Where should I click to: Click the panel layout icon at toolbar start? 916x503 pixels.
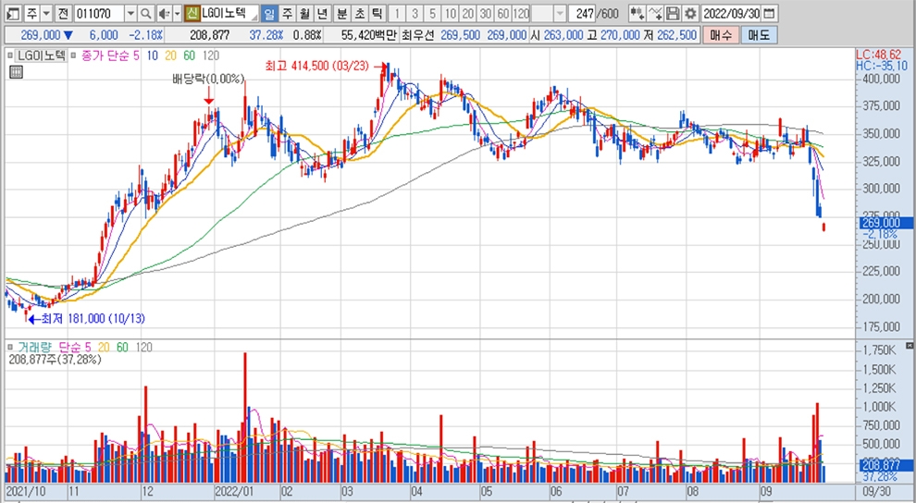[x=13, y=13]
